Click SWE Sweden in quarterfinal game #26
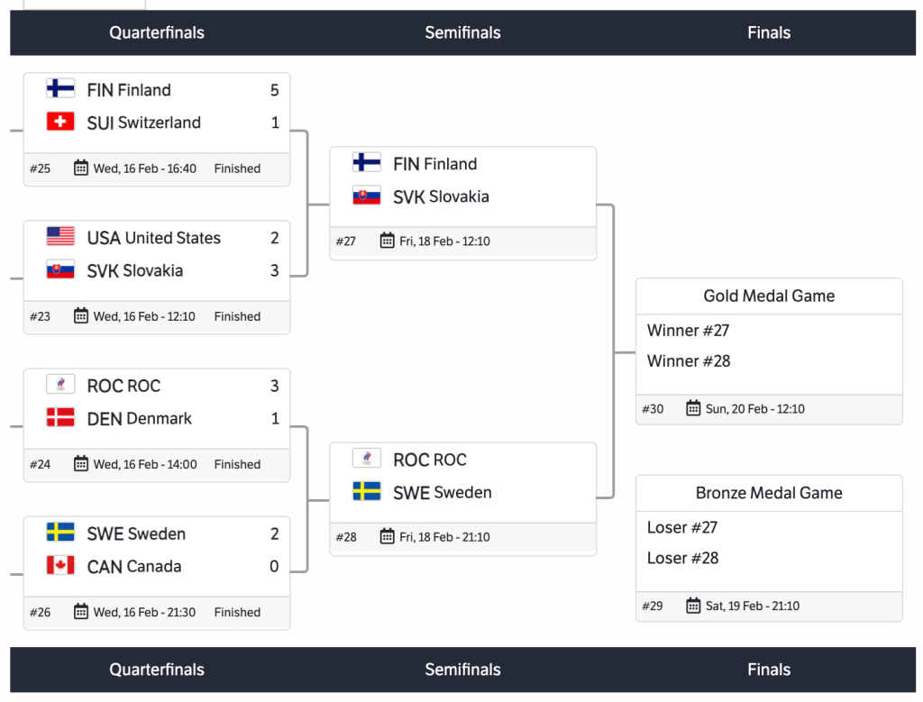 click(x=136, y=533)
